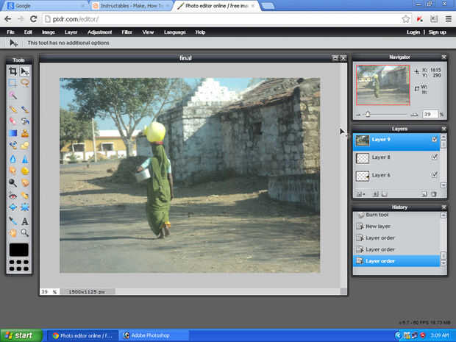Select the Lasso tool
This screenshot has width=456, height=342.
(25, 83)
